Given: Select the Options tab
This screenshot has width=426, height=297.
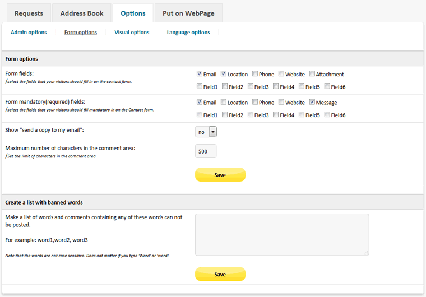Looking at the screenshot, I should (133, 13).
